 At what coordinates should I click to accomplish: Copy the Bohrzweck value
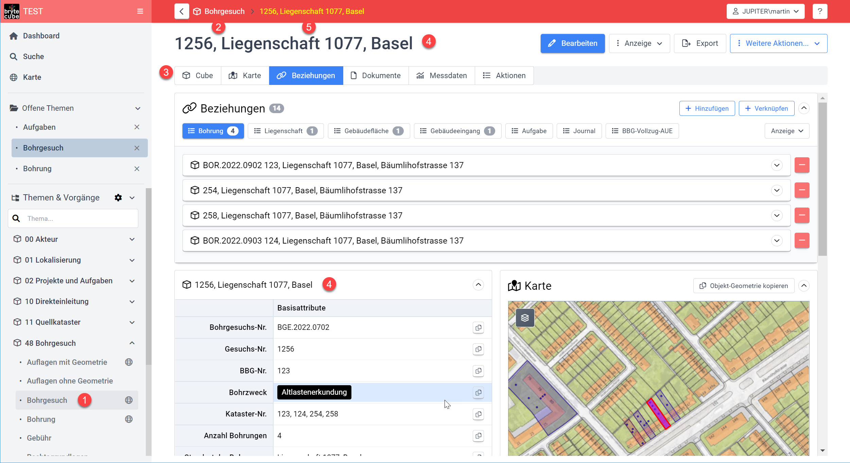(478, 392)
